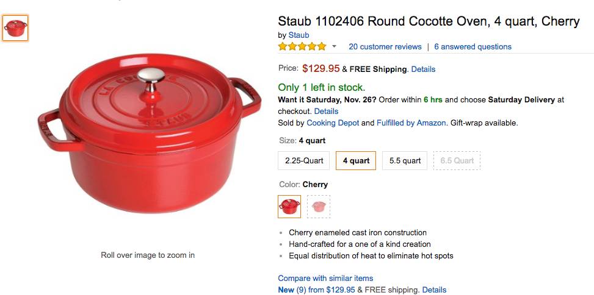This screenshot has height=295, width=594.
Task: Click the Staub brand link
Action: [x=299, y=35]
